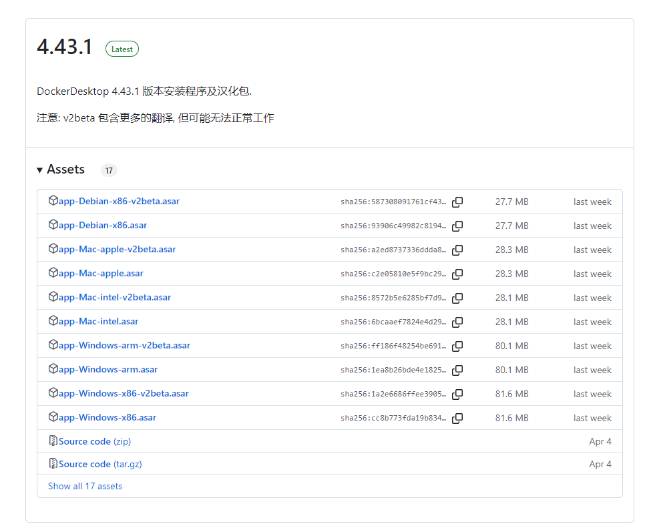Viewport: 645px width, 532px height.
Task: Show all 17 assets
Action: click(85, 486)
